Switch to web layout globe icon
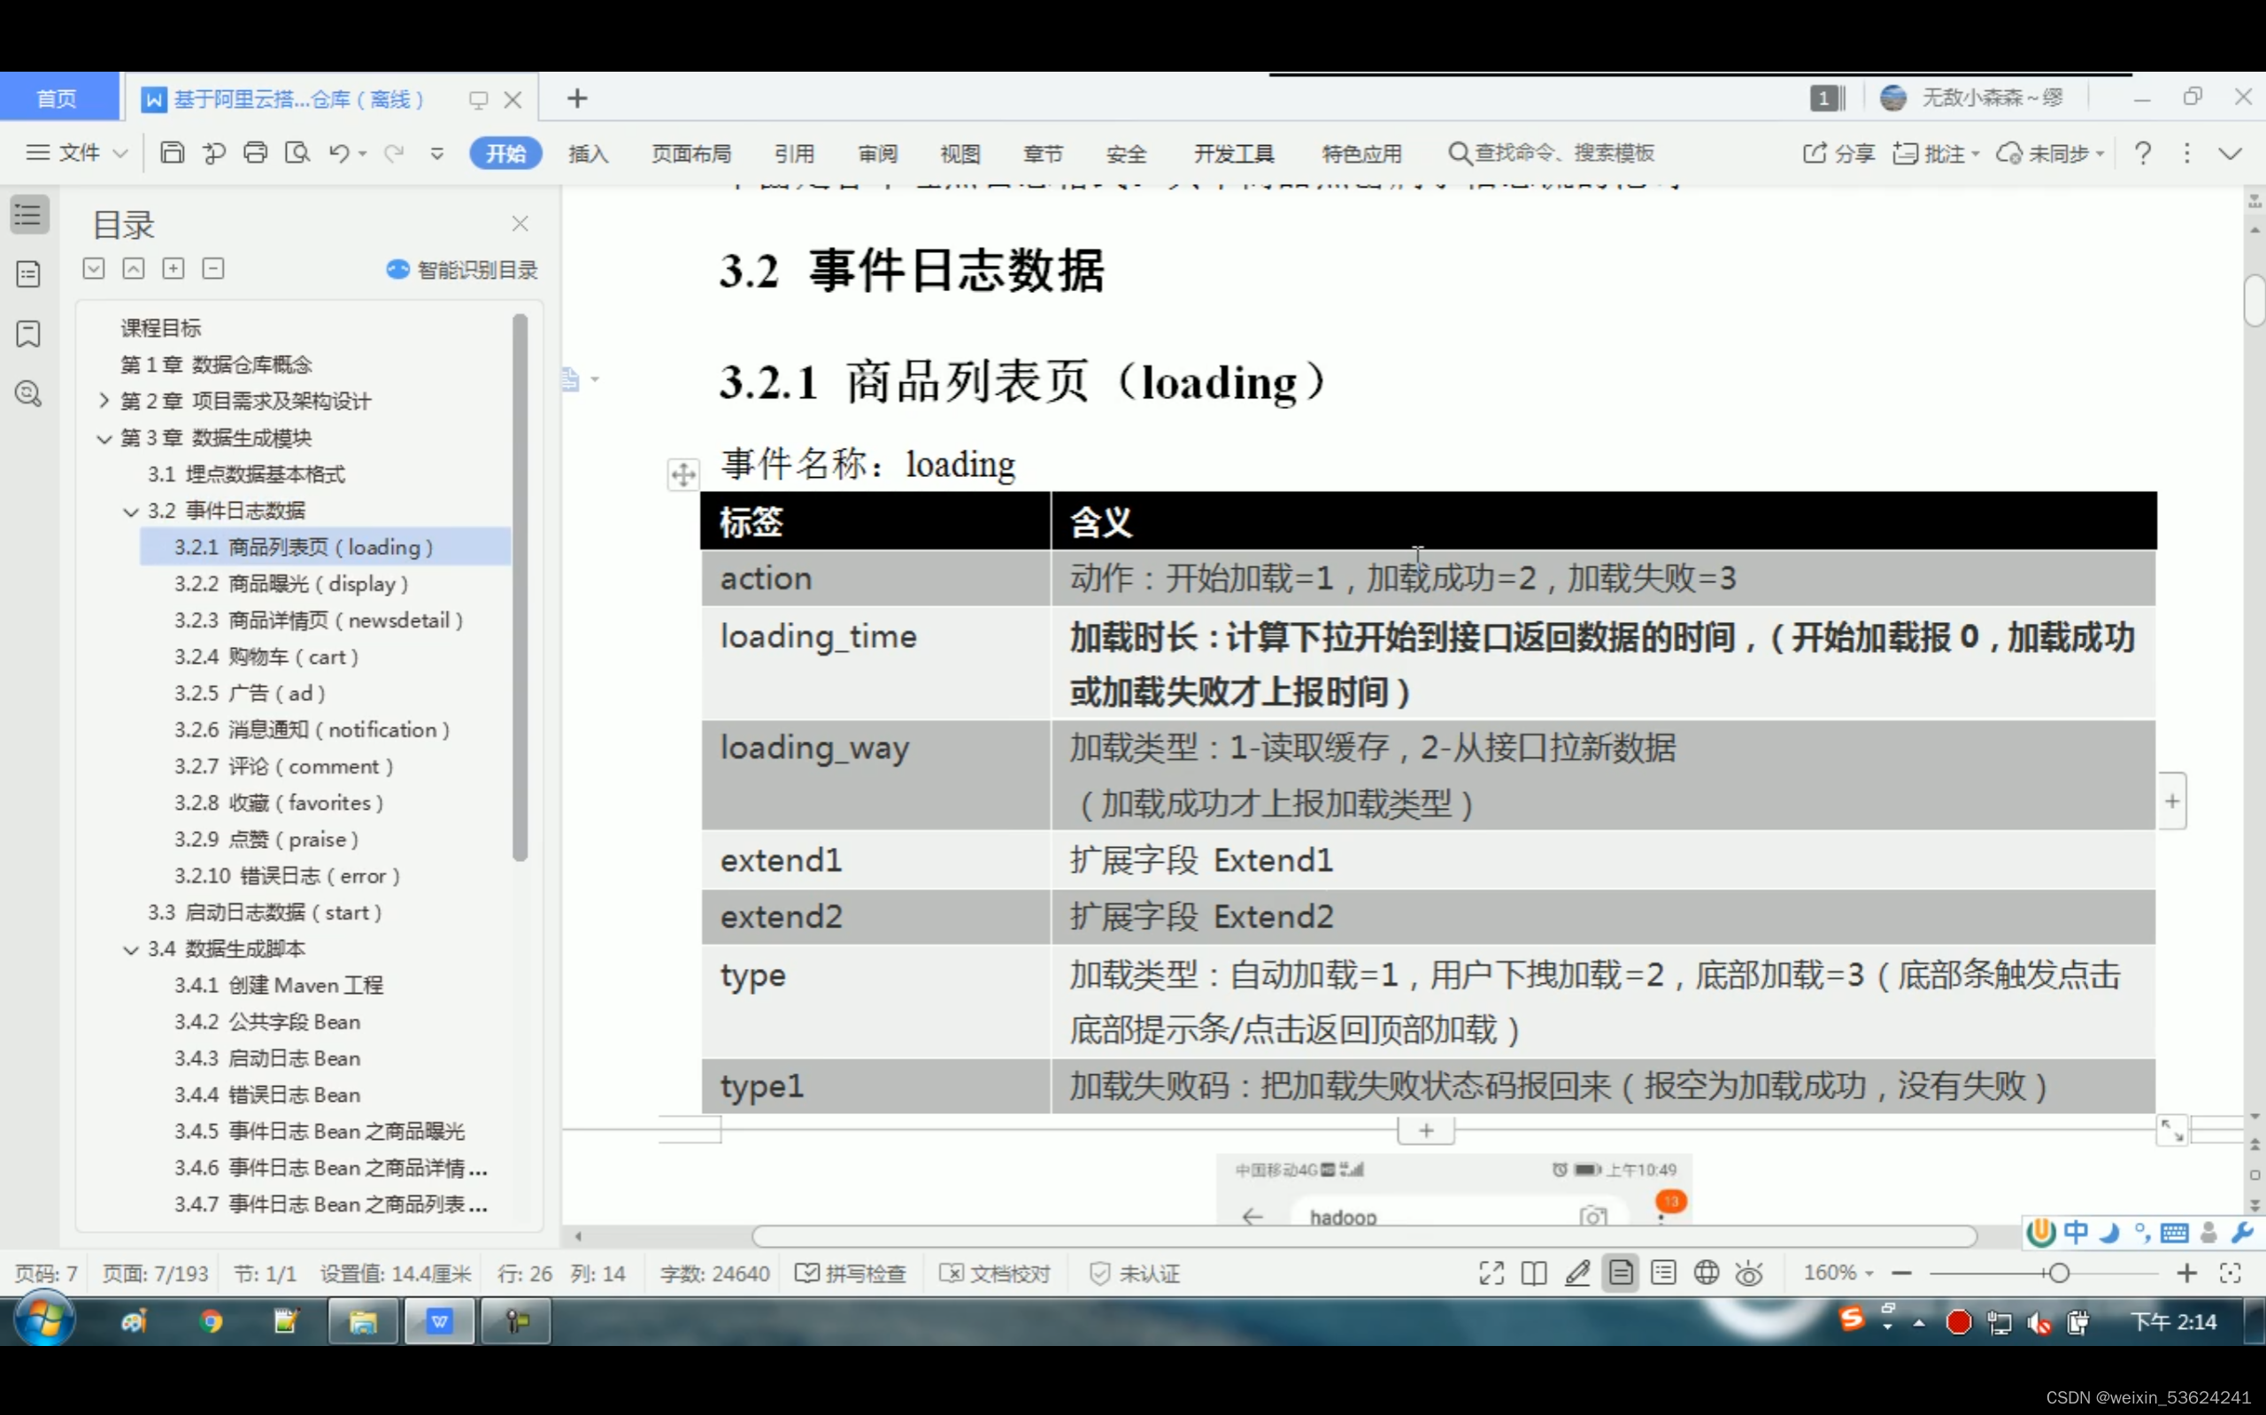2266x1415 pixels. pos(1707,1273)
